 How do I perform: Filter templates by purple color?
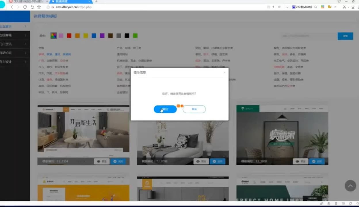tap(102, 36)
